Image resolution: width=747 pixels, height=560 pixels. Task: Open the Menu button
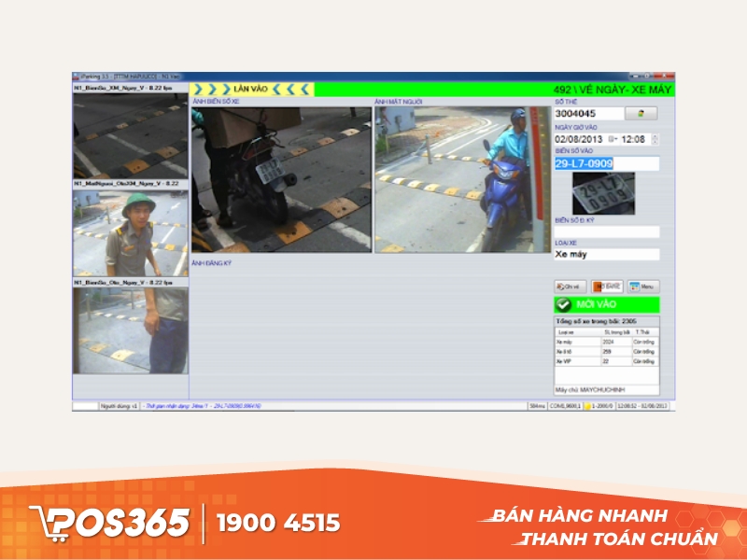[x=643, y=287]
